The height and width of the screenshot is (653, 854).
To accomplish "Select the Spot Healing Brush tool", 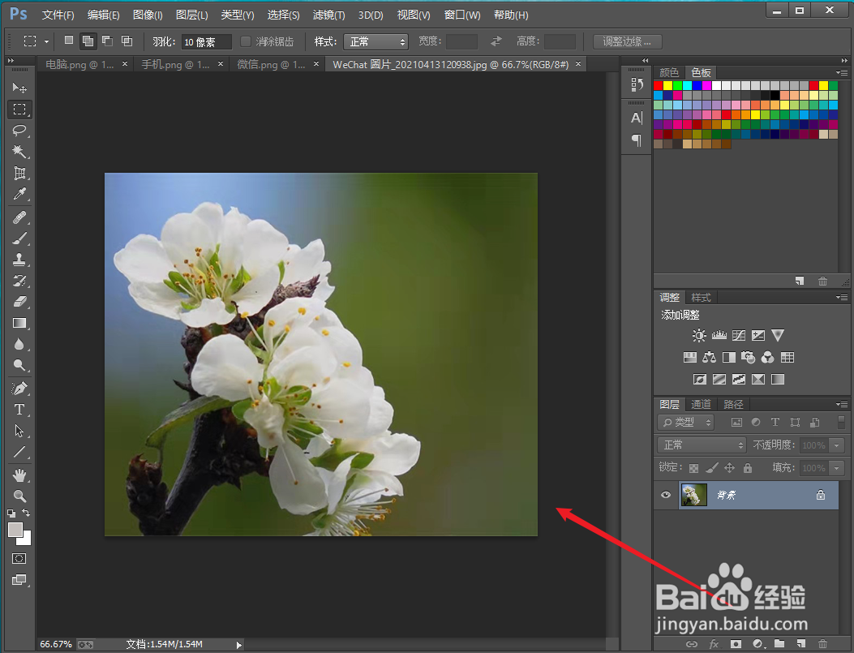I will coord(19,218).
